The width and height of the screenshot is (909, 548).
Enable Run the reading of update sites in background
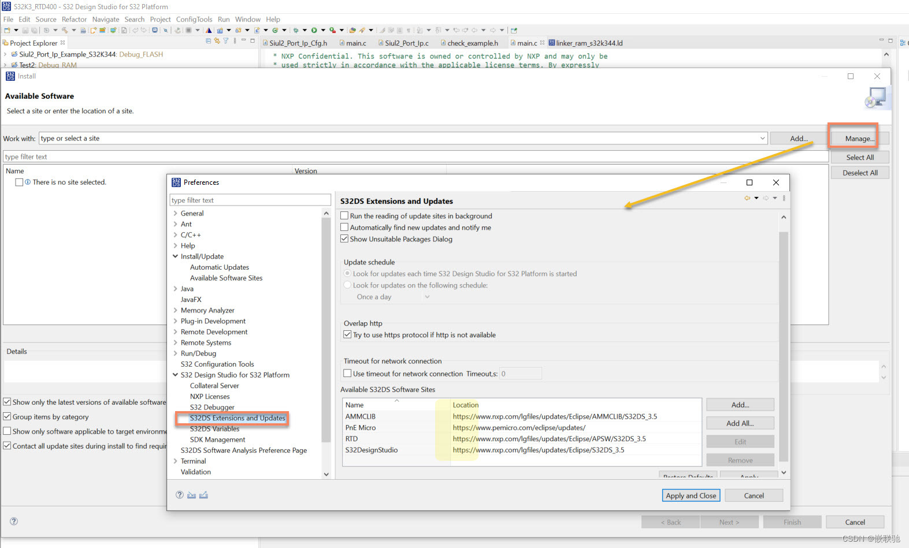pyautogui.click(x=344, y=215)
